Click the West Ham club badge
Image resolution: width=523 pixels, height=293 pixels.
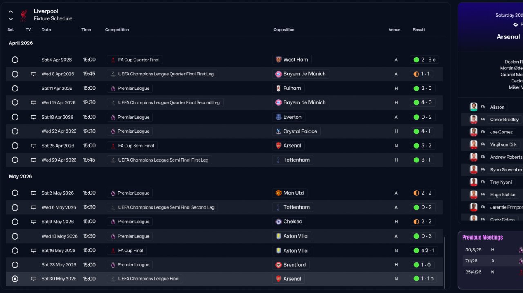tap(279, 60)
